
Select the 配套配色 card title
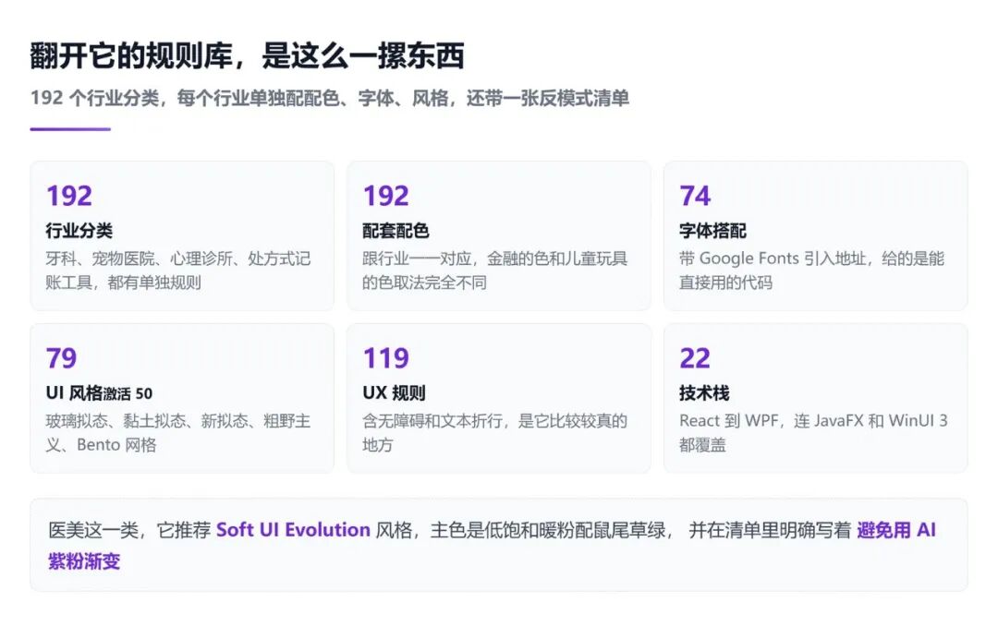pyautogui.click(x=396, y=230)
